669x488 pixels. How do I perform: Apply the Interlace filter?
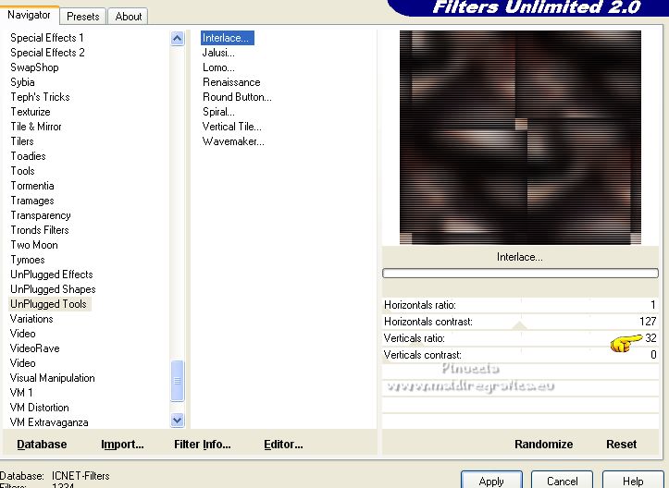[491, 481]
